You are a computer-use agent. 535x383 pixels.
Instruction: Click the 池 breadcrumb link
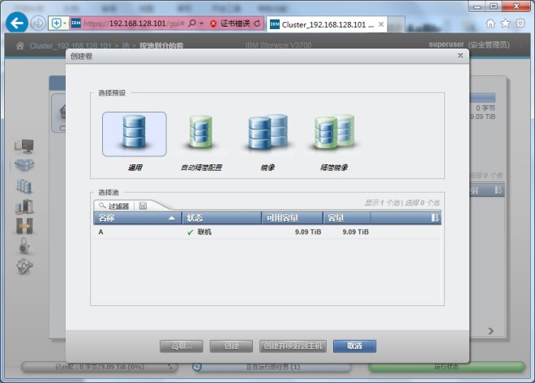125,45
